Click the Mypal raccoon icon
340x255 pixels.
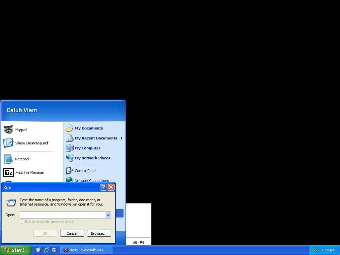8,129
